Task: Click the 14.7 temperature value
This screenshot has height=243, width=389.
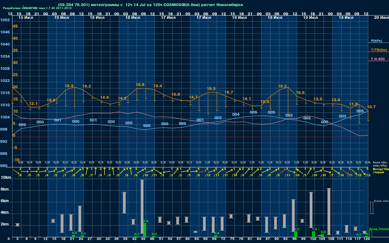Action: [193, 97]
